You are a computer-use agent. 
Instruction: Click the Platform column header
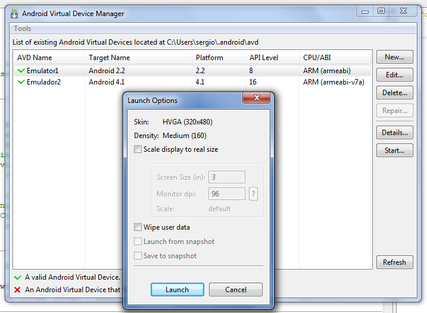click(x=219, y=58)
